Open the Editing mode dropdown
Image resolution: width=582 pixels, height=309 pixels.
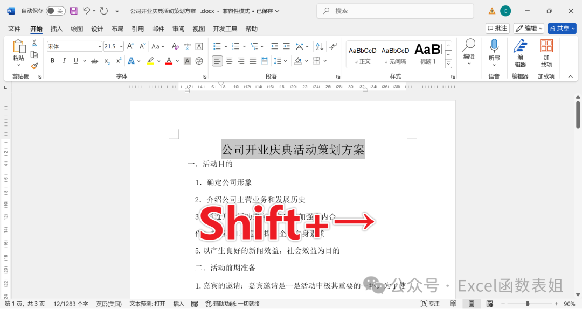[x=529, y=28]
